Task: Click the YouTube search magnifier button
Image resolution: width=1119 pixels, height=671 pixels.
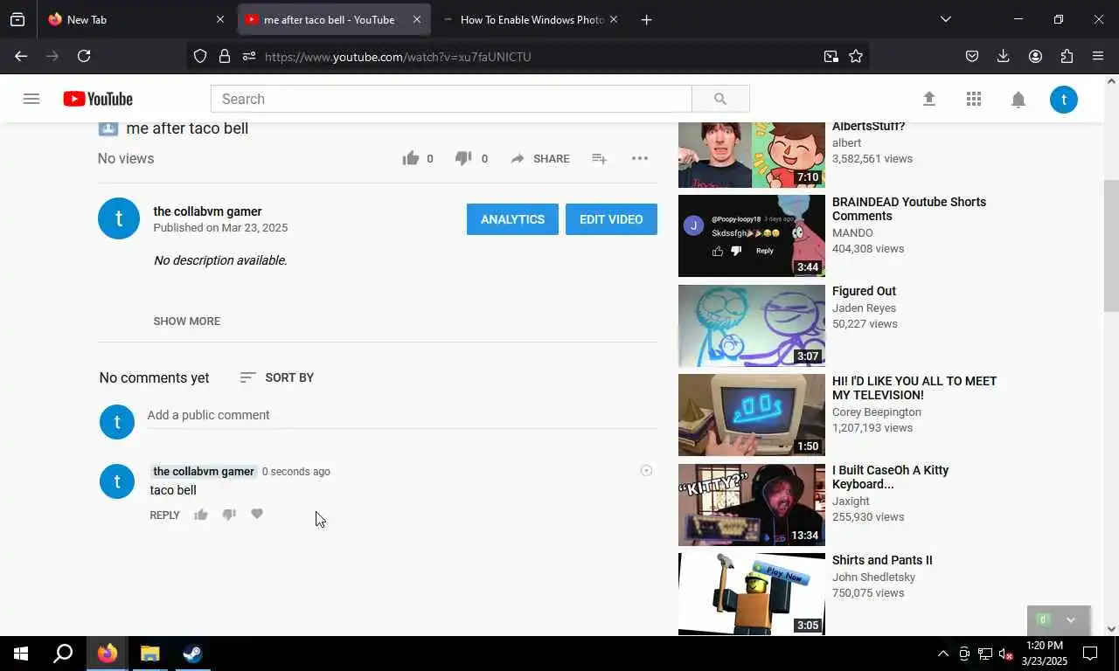Action: point(720,99)
